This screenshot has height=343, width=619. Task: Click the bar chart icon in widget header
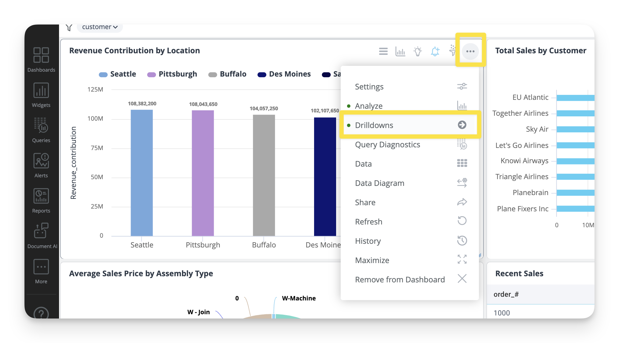(x=400, y=51)
